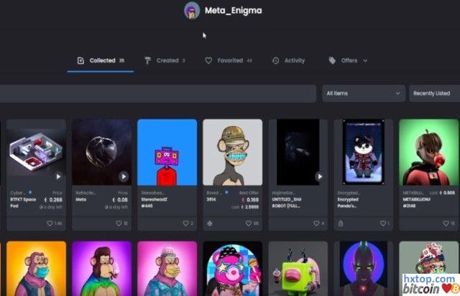This screenshot has height=296, width=460.
Task: Play the Meta sphere NFT animation
Action: coord(124,176)
